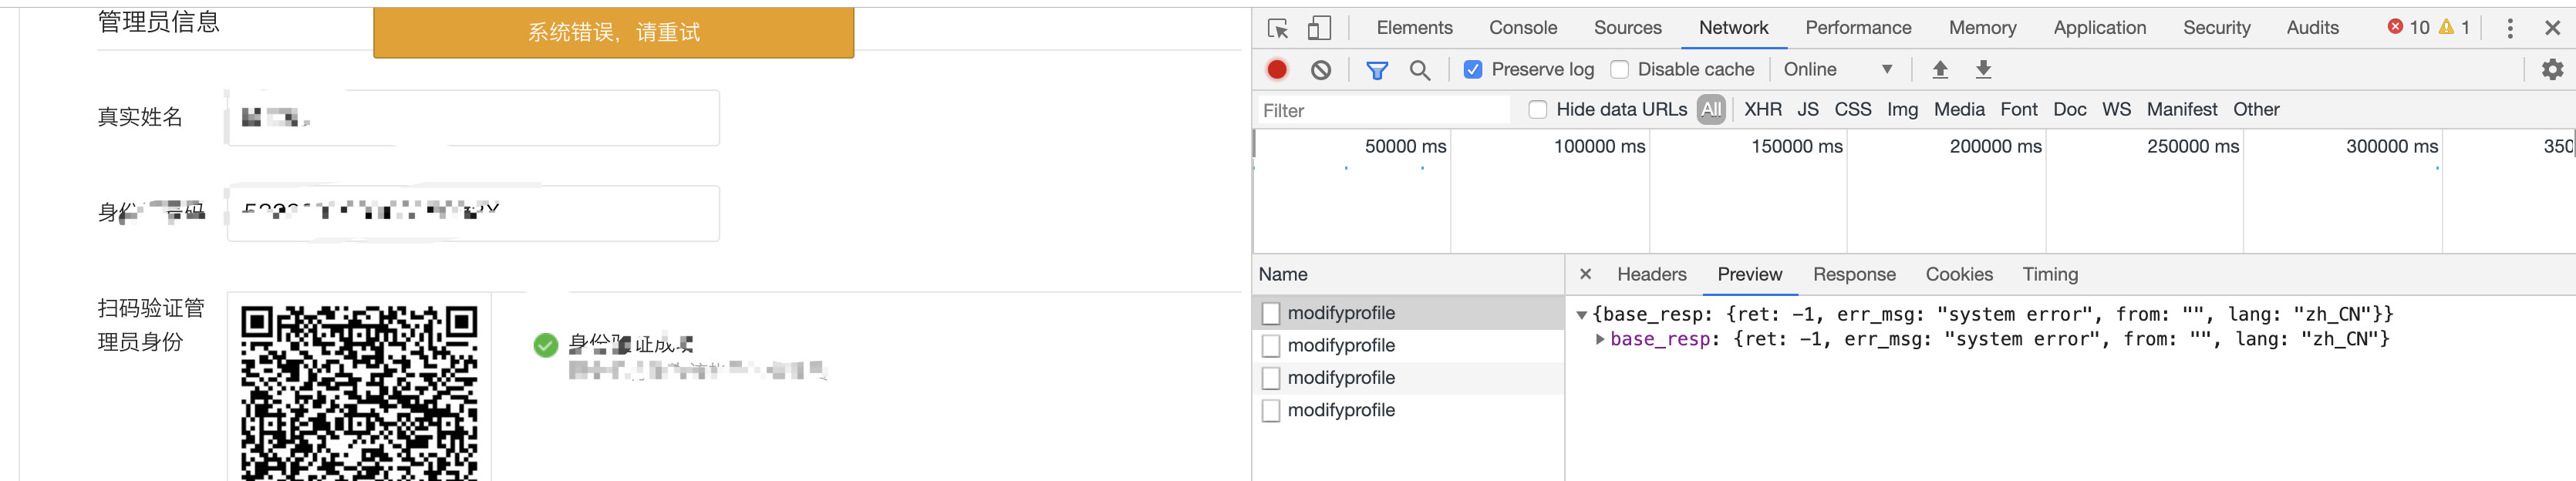Click the 真实姓名 input field
2576x481 pixels.
pyautogui.click(x=473, y=118)
